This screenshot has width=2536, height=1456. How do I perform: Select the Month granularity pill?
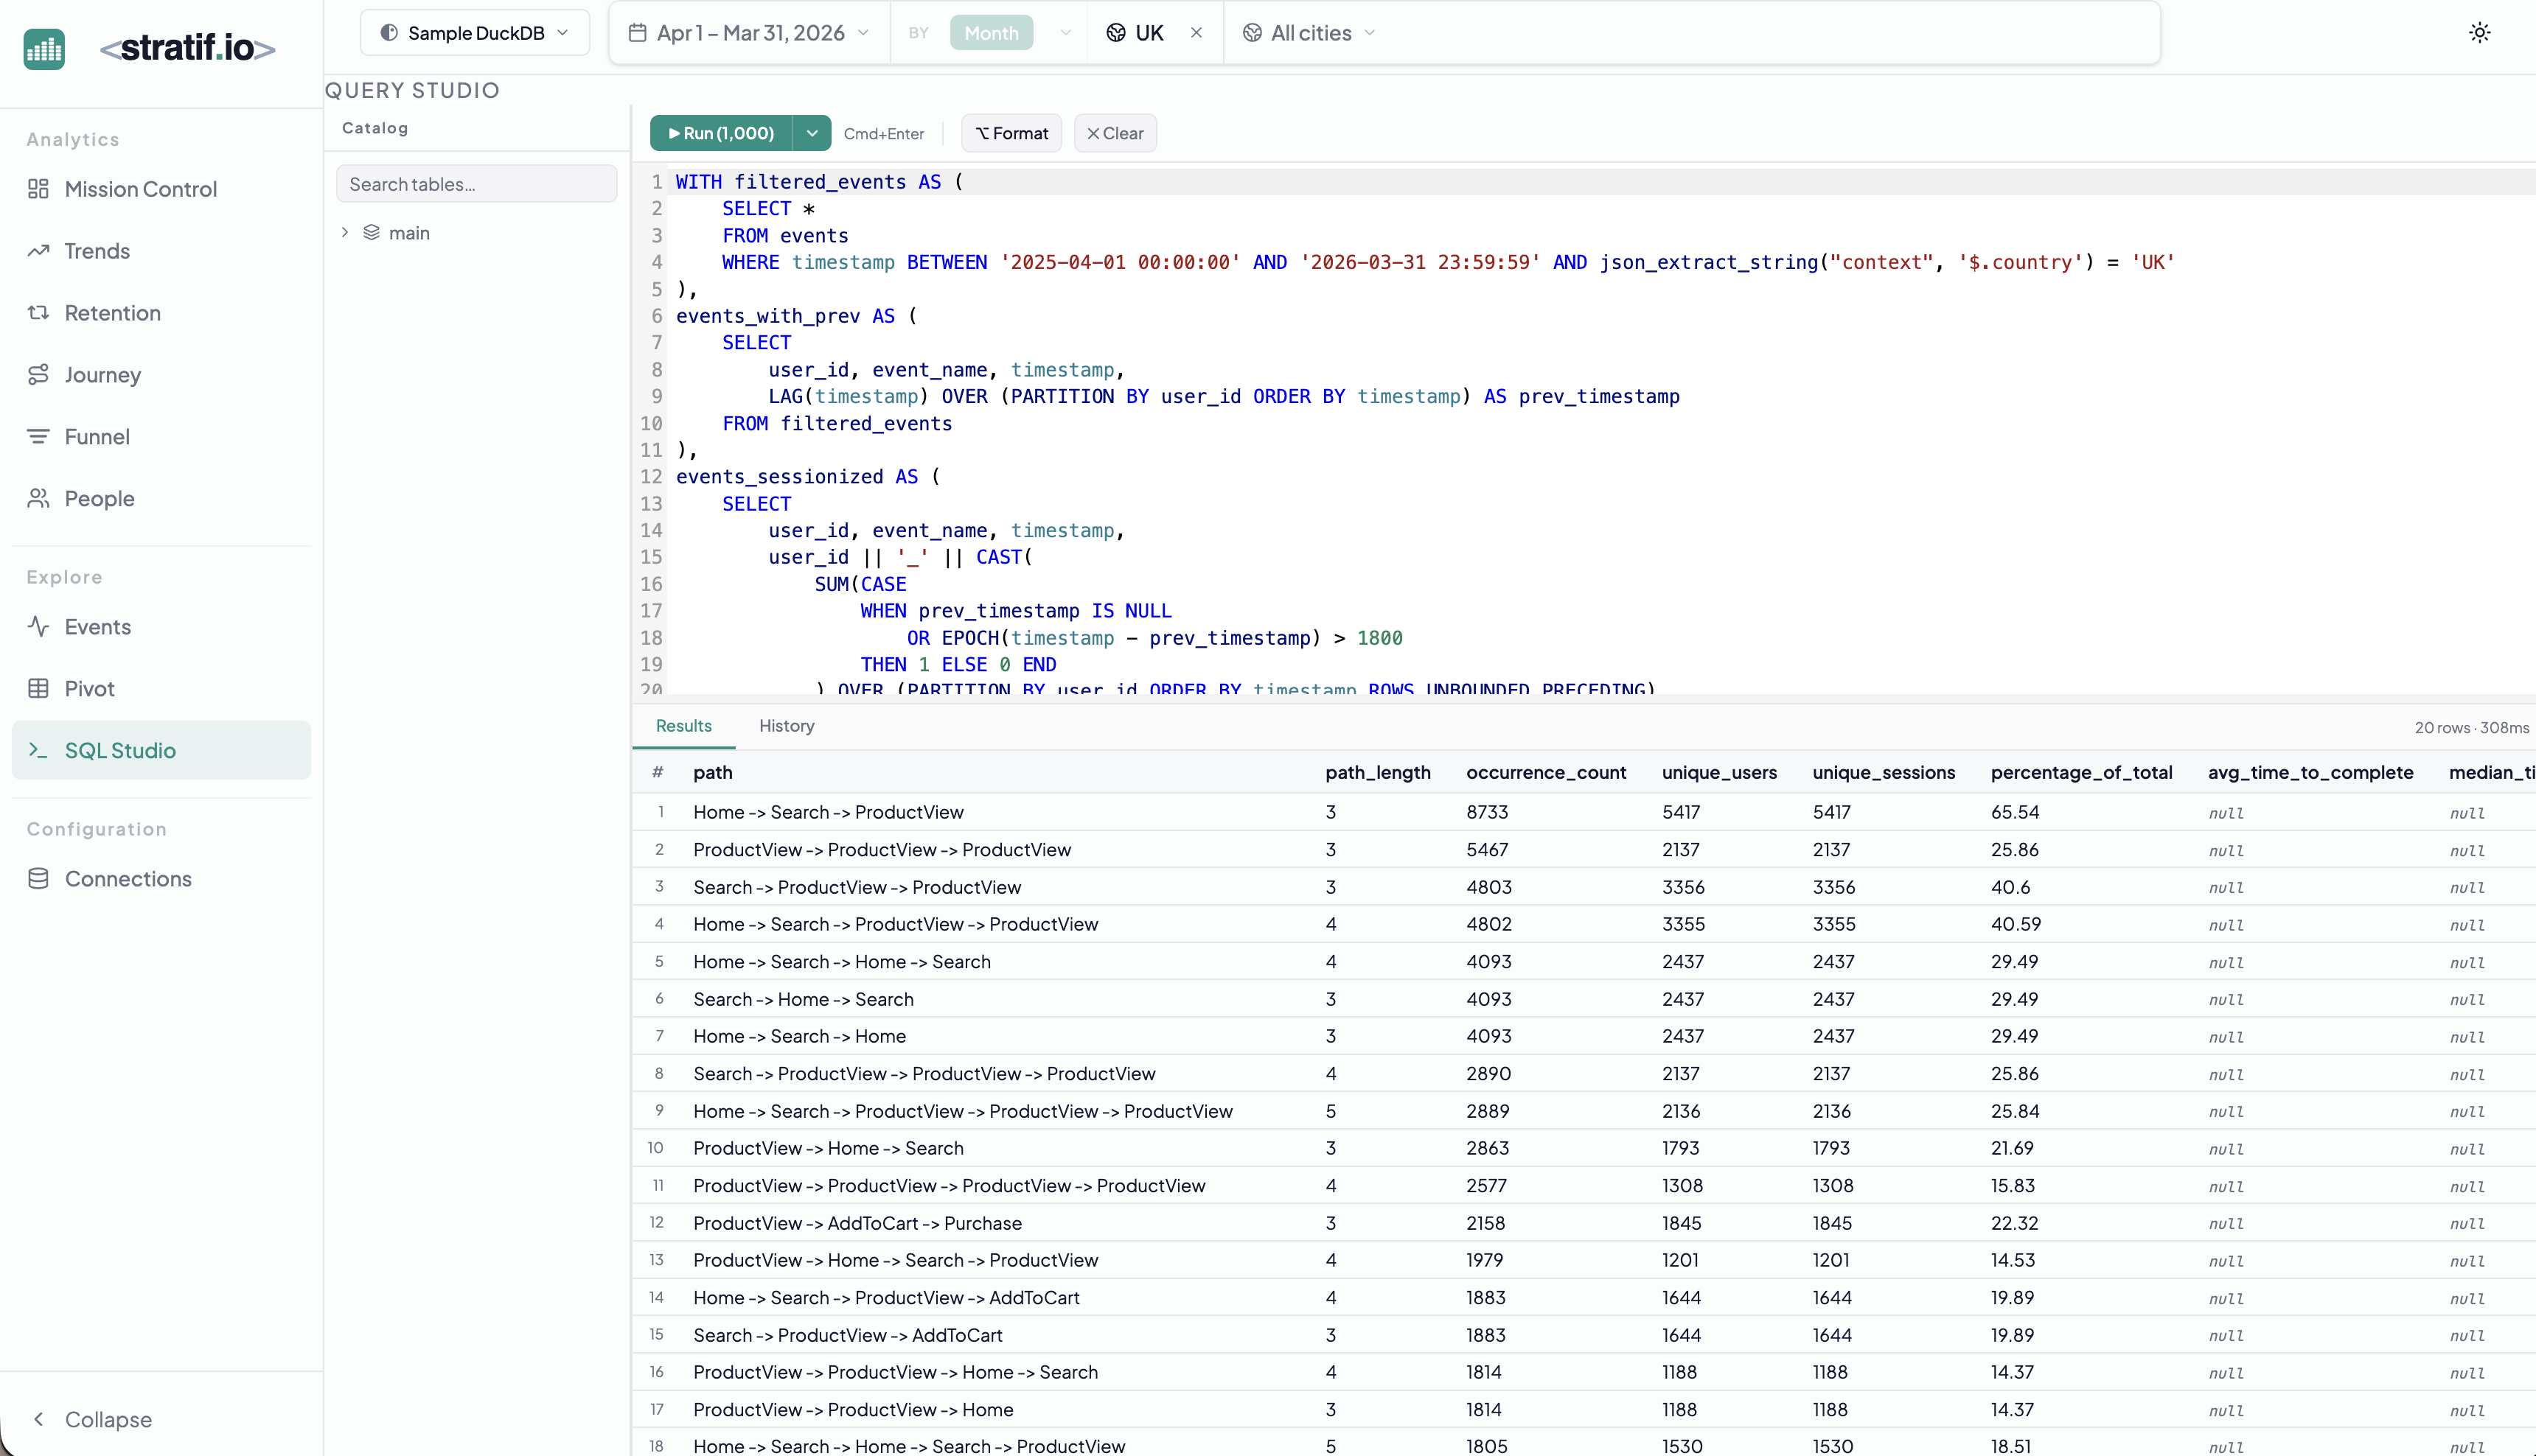[x=990, y=33]
